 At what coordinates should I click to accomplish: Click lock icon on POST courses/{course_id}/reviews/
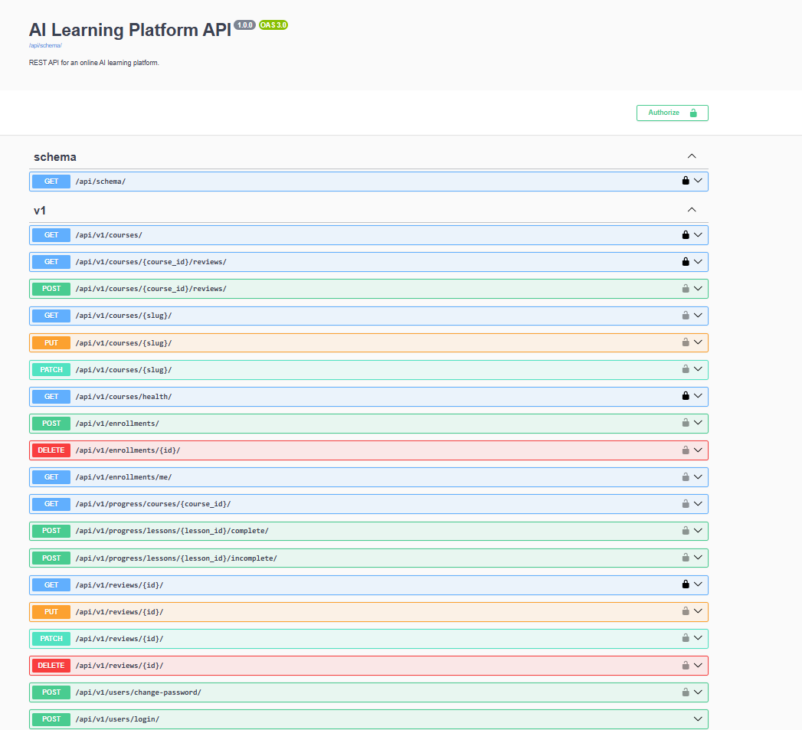686,289
